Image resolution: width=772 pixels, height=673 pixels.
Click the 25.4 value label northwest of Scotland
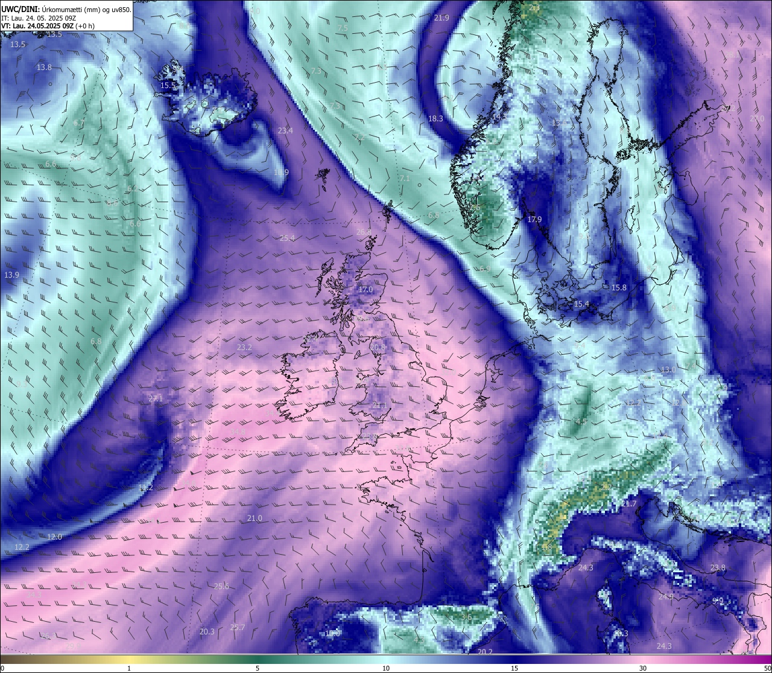287,238
